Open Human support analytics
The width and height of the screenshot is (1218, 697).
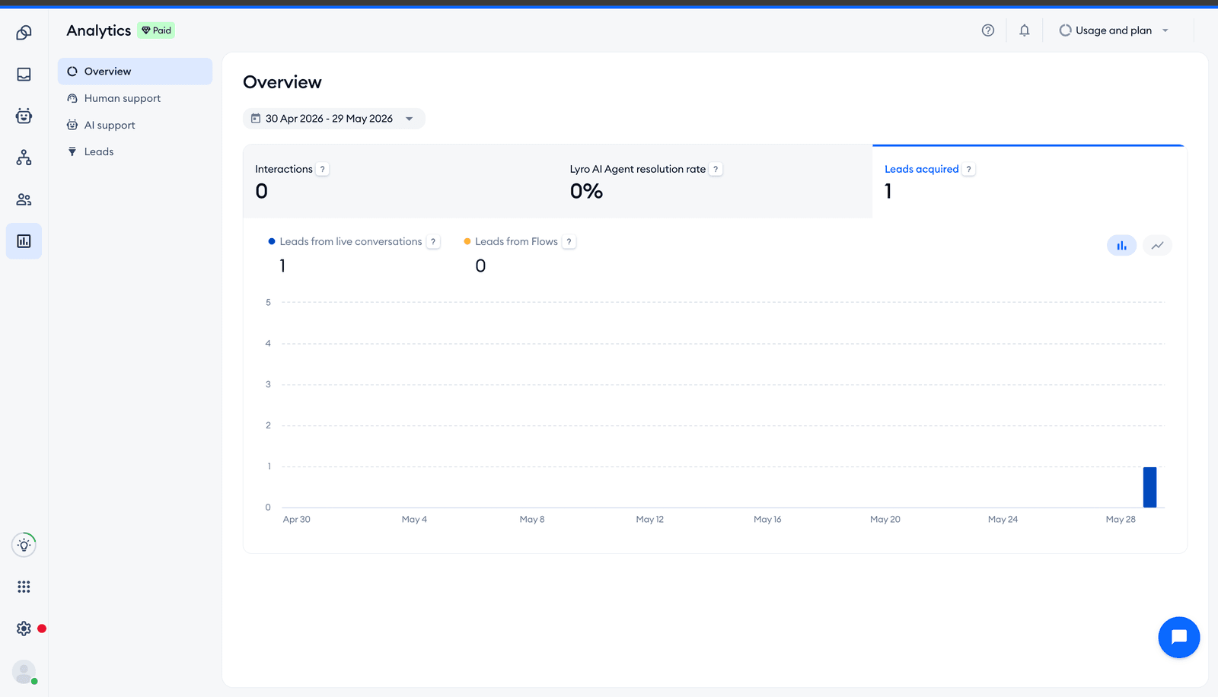135,98
